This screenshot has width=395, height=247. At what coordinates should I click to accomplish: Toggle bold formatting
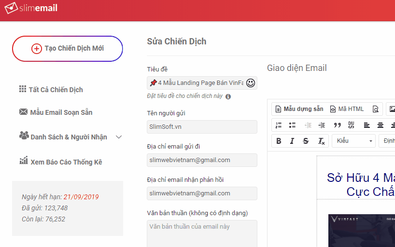[279, 141]
